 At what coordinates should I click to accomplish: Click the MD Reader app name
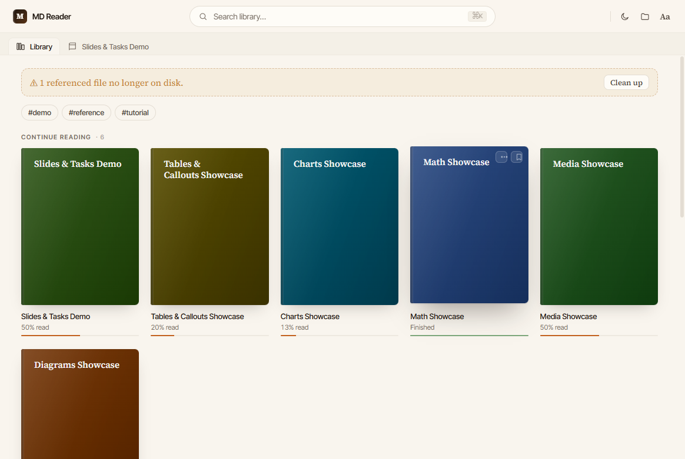tap(52, 16)
